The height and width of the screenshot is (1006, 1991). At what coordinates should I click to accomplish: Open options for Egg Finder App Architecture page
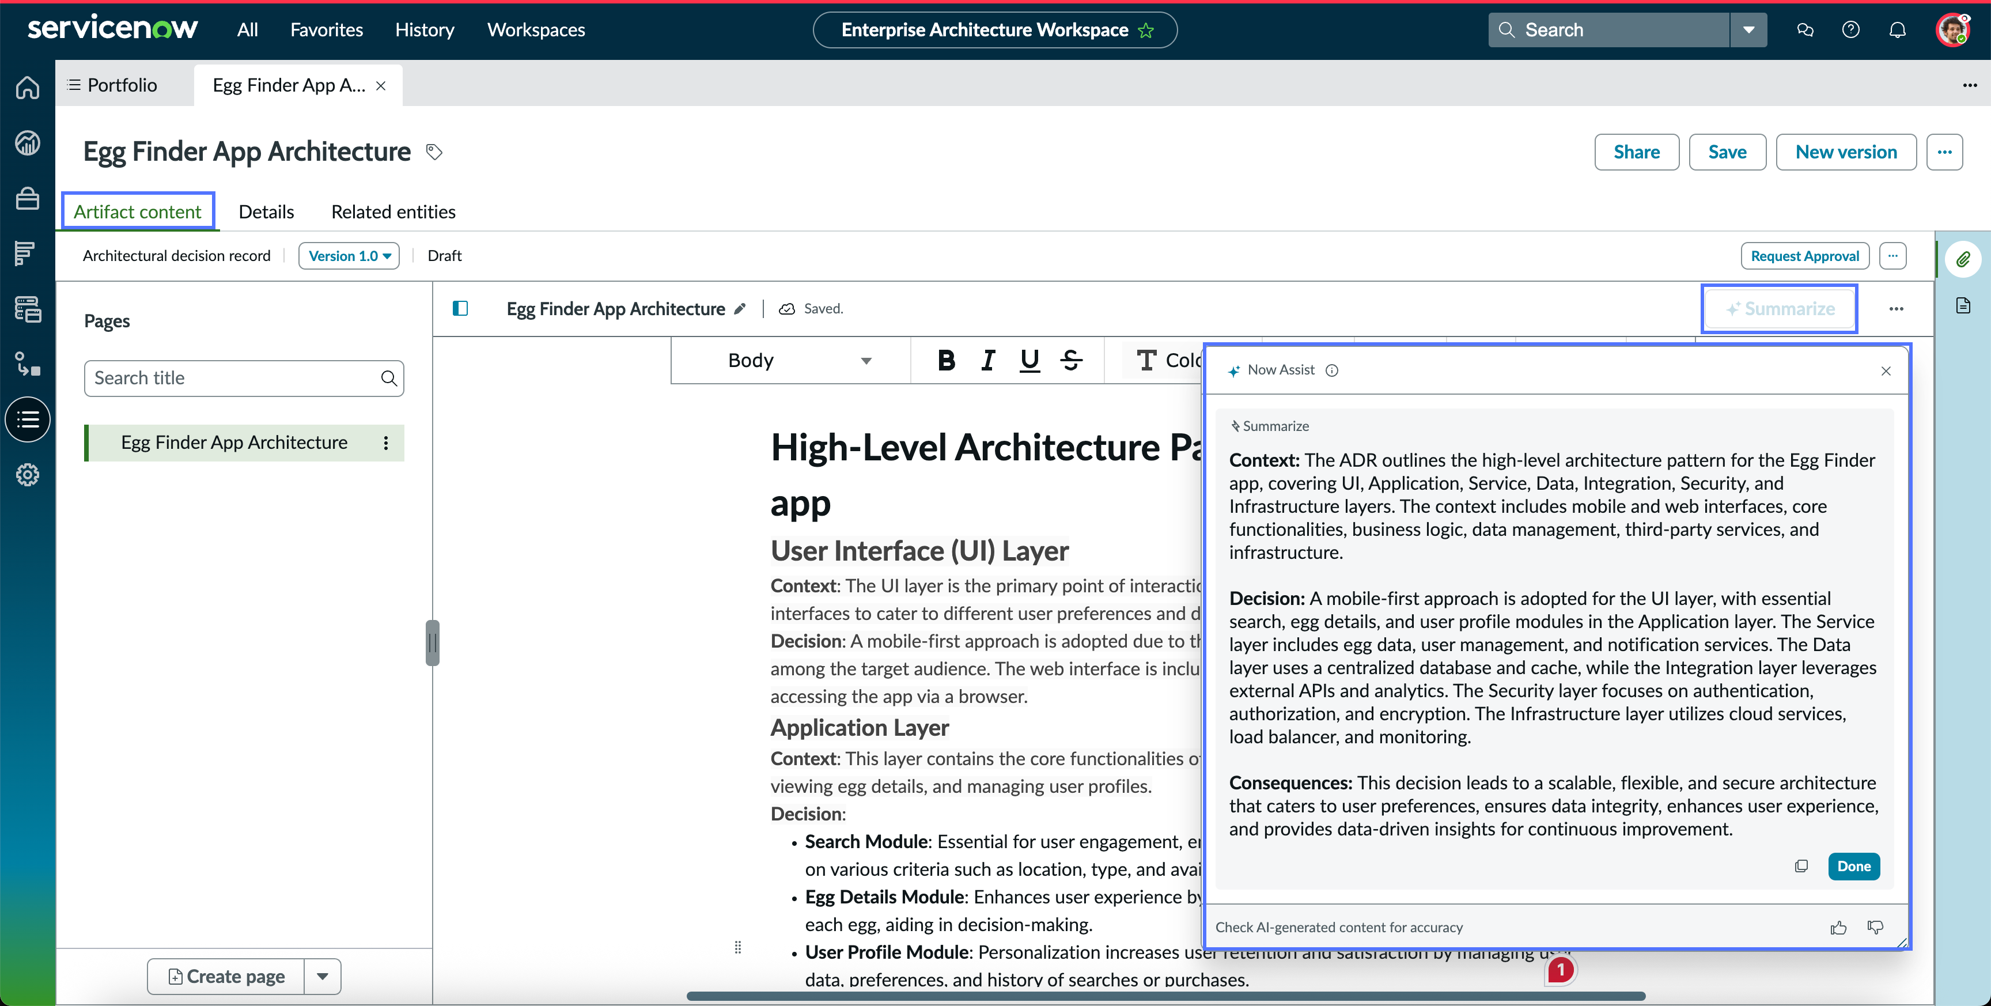[x=385, y=443]
